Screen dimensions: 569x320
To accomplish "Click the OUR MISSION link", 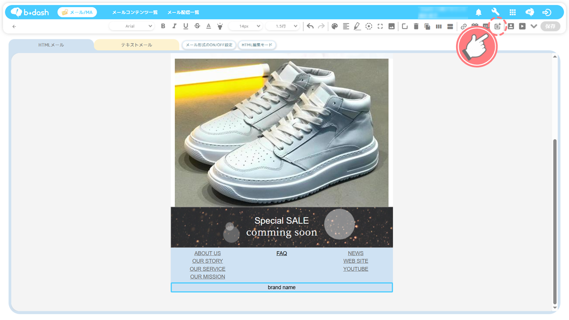I will point(208,276).
